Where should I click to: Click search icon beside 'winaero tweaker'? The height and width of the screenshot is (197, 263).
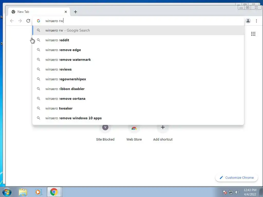[x=39, y=108]
